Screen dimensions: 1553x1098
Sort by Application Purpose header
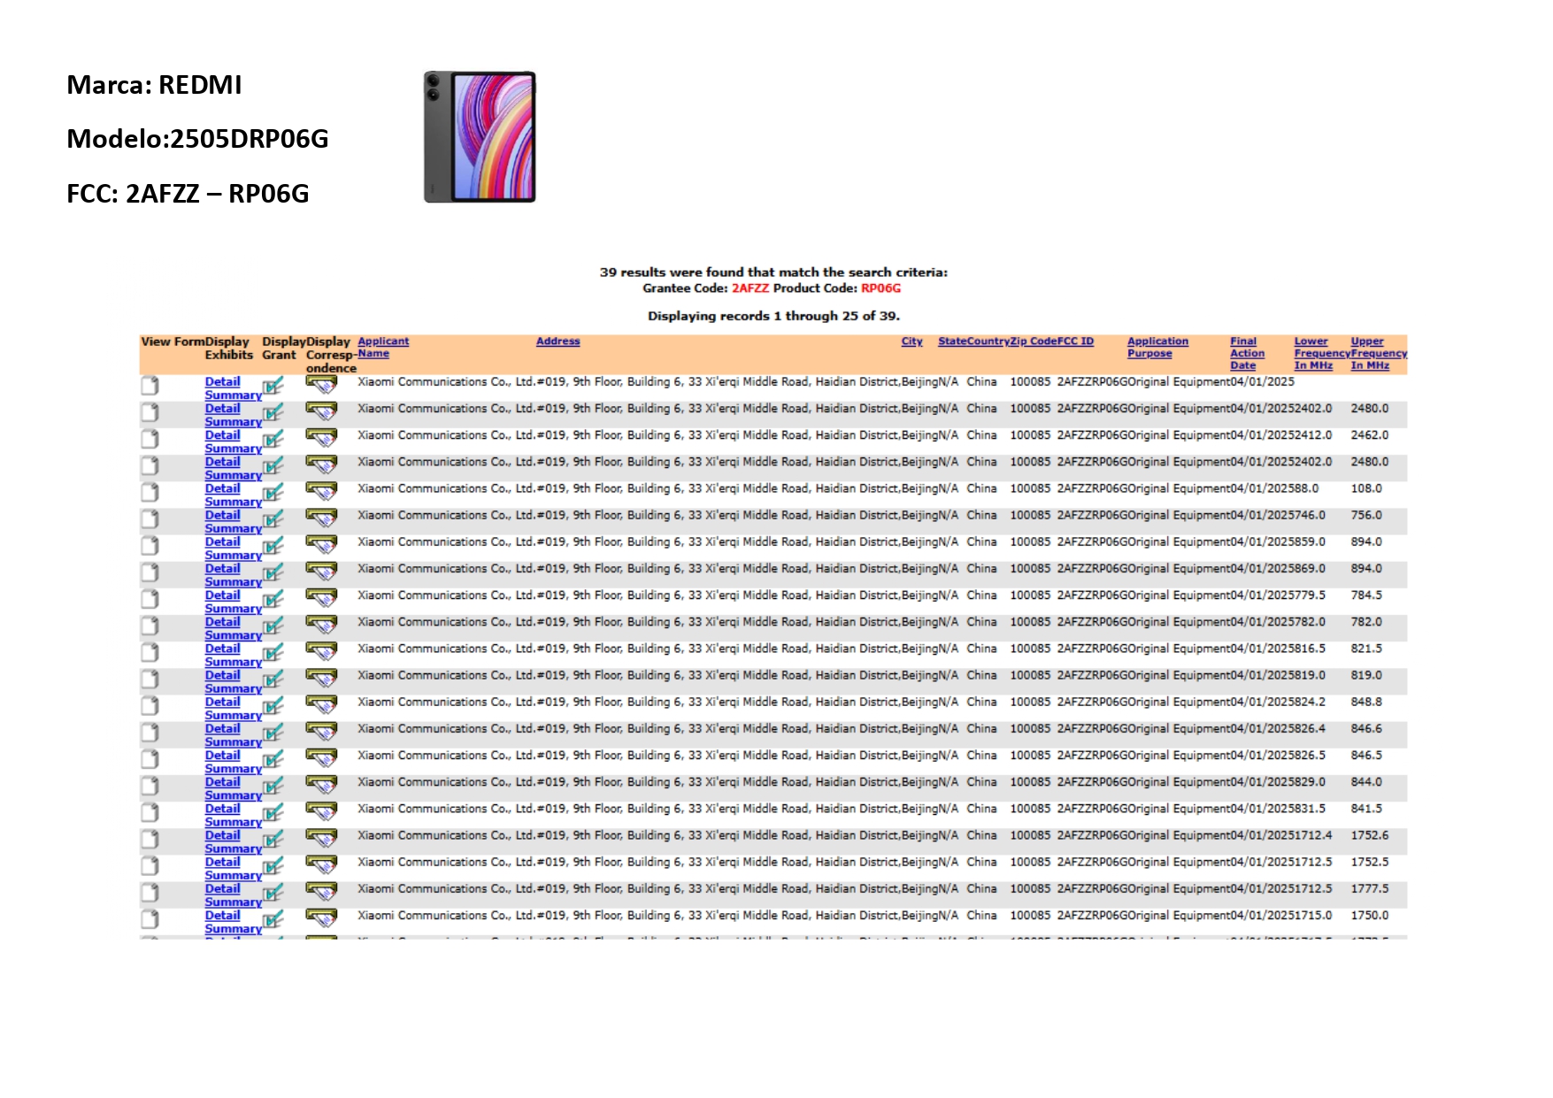click(x=1157, y=347)
